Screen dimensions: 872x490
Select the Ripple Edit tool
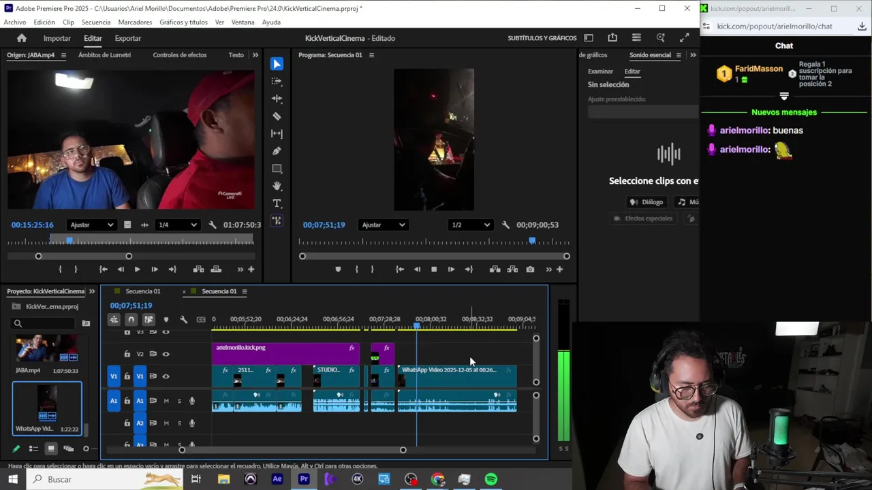pos(277,99)
